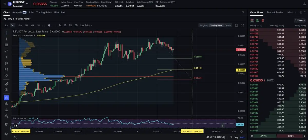Open the heart favorites icons tool
Viewport: 308px width, 140px height.
[x=6, y=75]
